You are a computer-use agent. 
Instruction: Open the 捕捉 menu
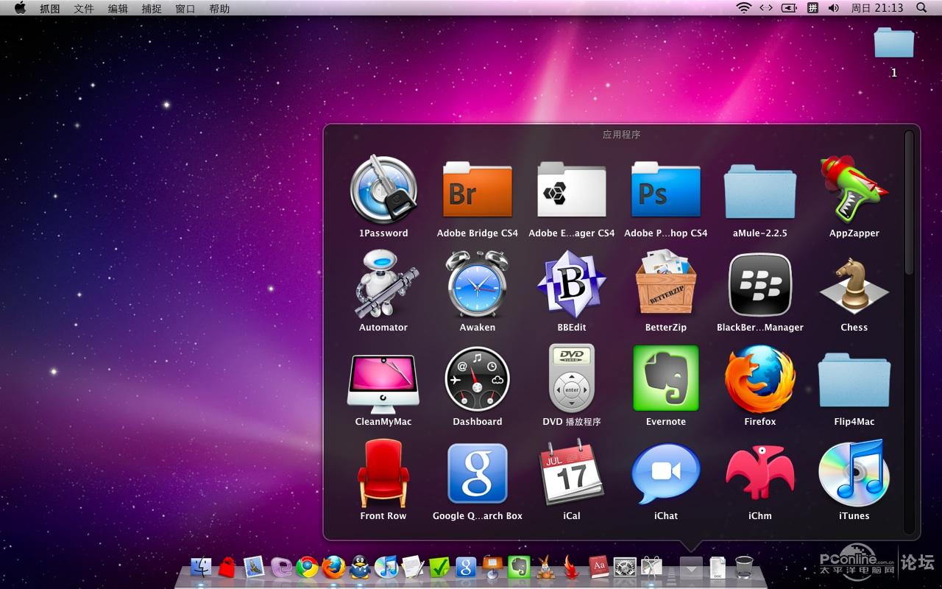[x=152, y=8]
